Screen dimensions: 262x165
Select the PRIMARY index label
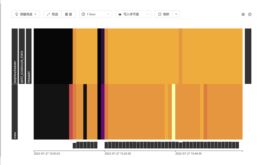pos(29,56)
